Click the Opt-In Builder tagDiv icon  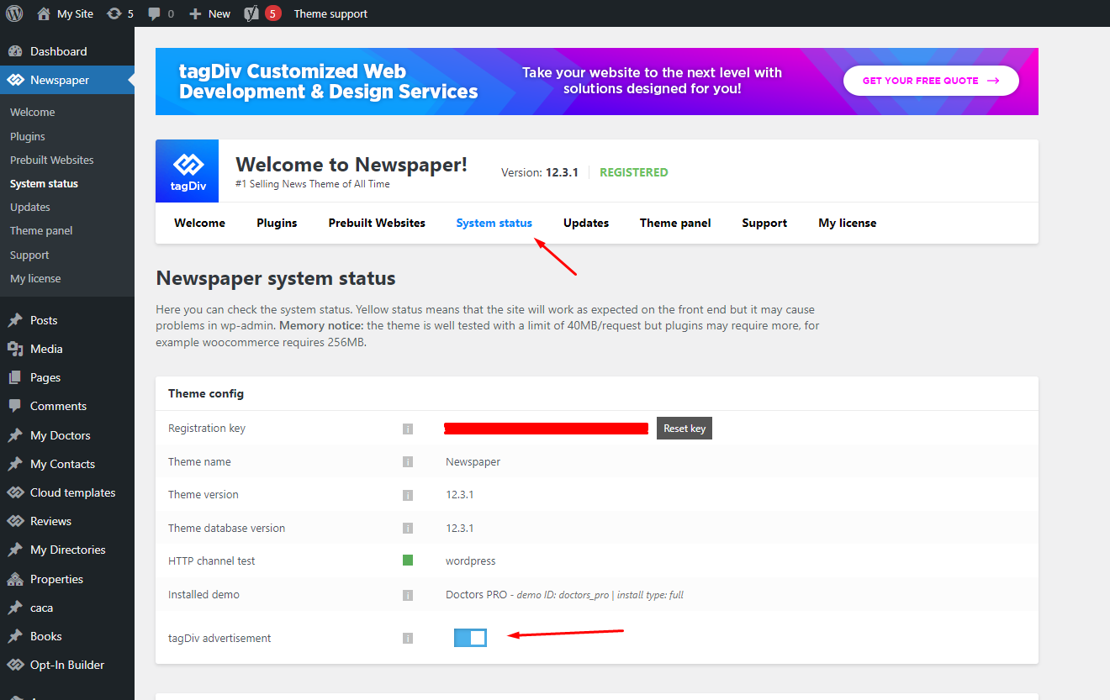coord(15,665)
